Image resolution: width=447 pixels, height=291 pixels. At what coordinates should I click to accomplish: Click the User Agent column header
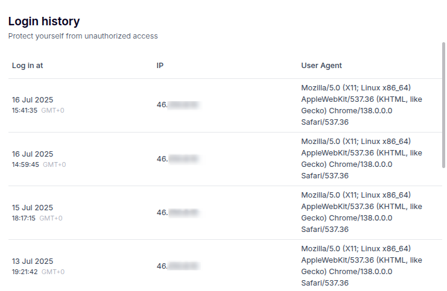coord(322,66)
